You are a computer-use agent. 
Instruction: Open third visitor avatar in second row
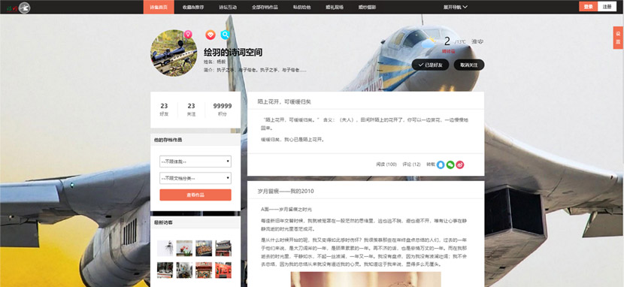coord(204,270)
